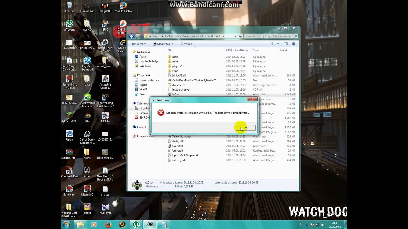The width and height of the screenshot is (408, 229).
Task: Toggle the preview pane button in Explorer
Action: coord(285,44)
